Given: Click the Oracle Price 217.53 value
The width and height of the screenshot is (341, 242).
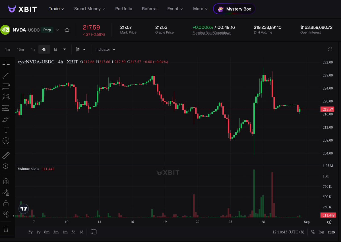Looking at the screenshot, I should 161,27.
